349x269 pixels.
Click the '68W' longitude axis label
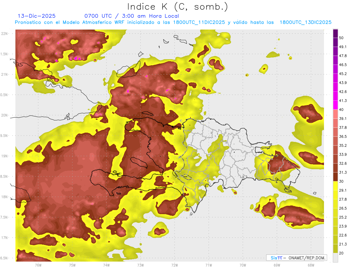coord(311,265)
